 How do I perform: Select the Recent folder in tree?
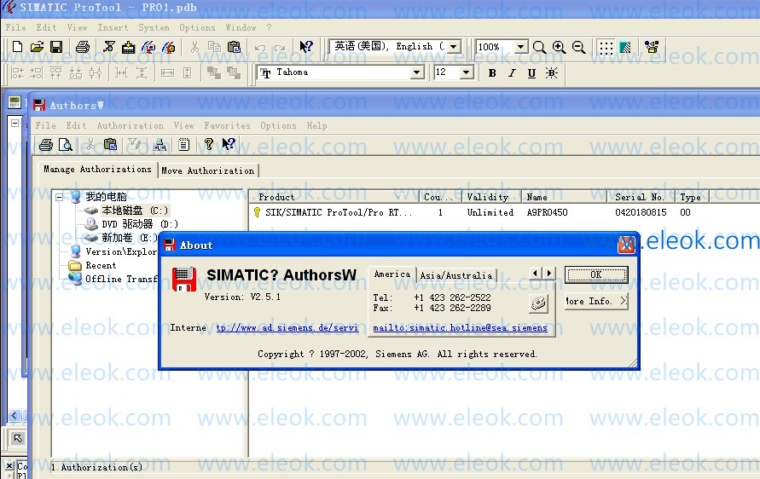(x=101, y=265)
